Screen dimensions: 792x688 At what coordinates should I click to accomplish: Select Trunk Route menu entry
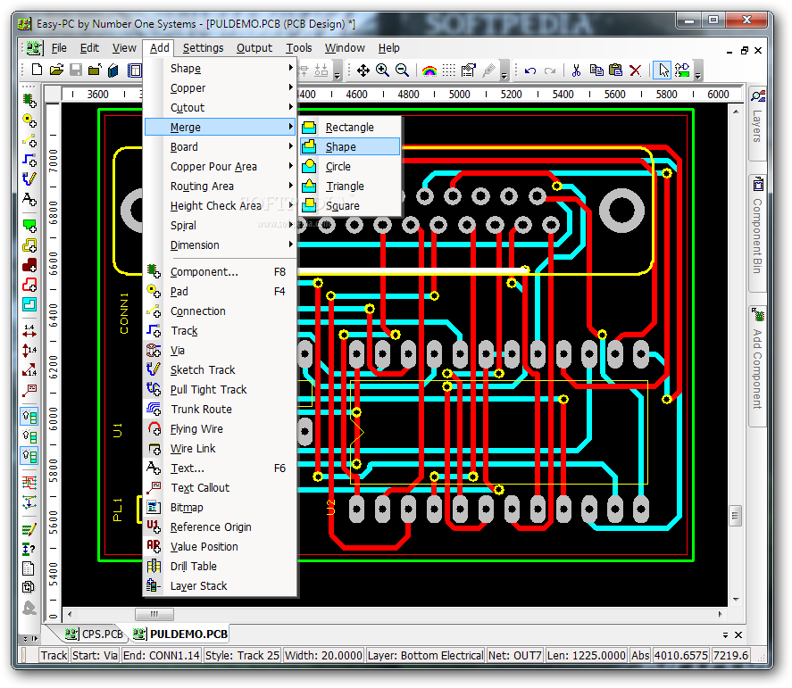pos(220,410)
